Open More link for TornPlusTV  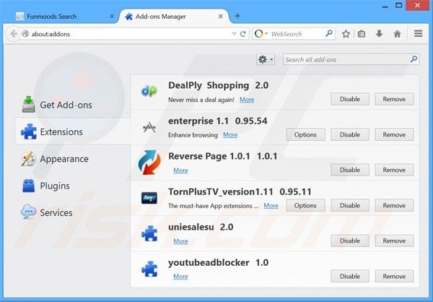click(x=271, y=205)
